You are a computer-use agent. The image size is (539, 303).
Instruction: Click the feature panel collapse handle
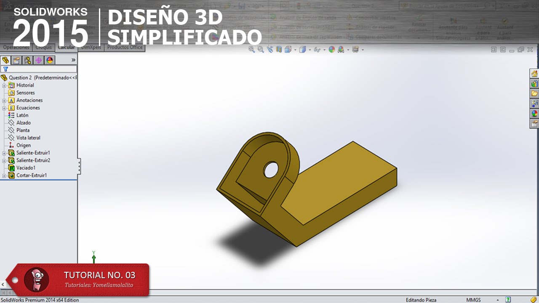coord(79,167)
